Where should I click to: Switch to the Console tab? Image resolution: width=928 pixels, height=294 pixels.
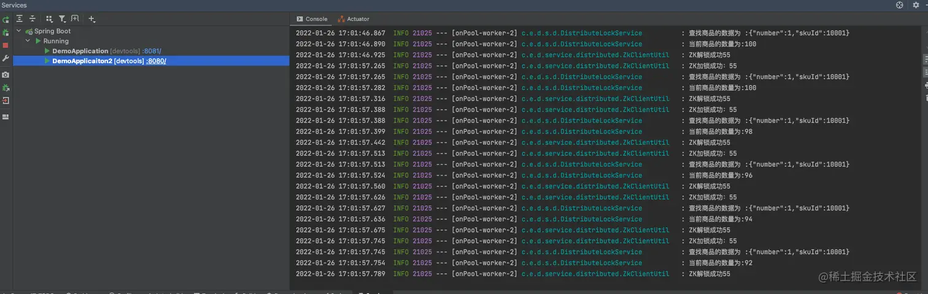pyautogui.click(x=312, y=19)
